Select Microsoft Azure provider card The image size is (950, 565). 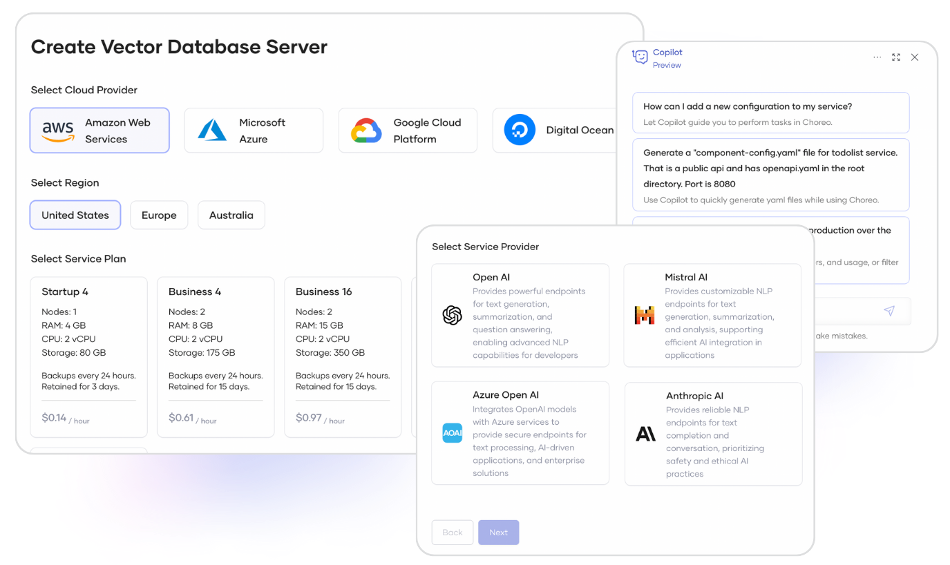tap(254, 130)
